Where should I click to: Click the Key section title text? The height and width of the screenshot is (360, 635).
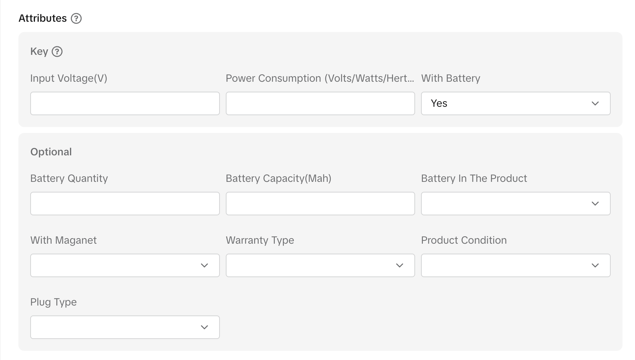[39, 52]
